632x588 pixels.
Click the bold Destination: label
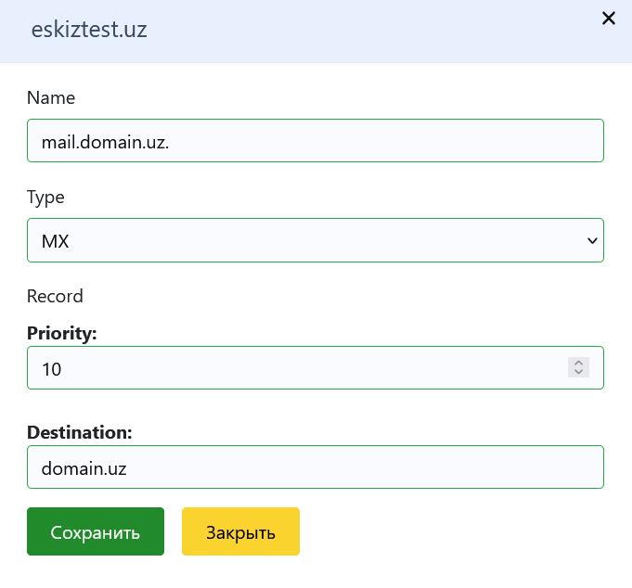click(x=80, y=432)
